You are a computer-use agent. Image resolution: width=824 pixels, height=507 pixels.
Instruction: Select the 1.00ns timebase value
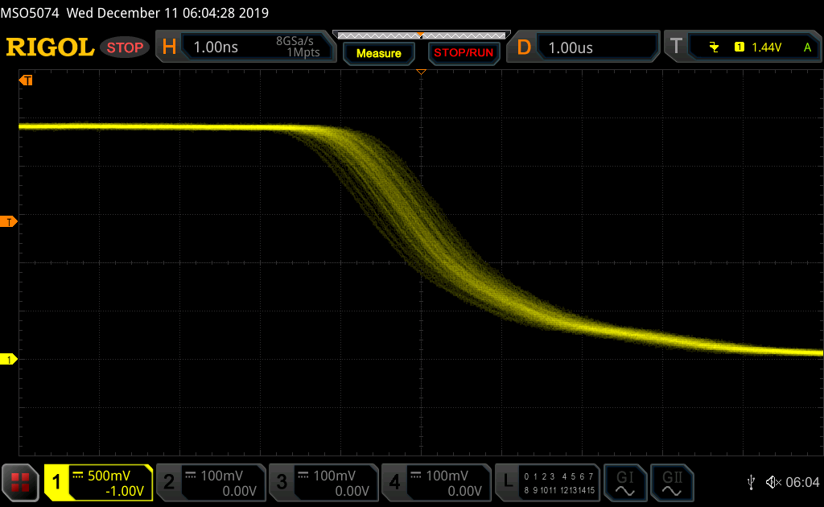tap(216, 47)
